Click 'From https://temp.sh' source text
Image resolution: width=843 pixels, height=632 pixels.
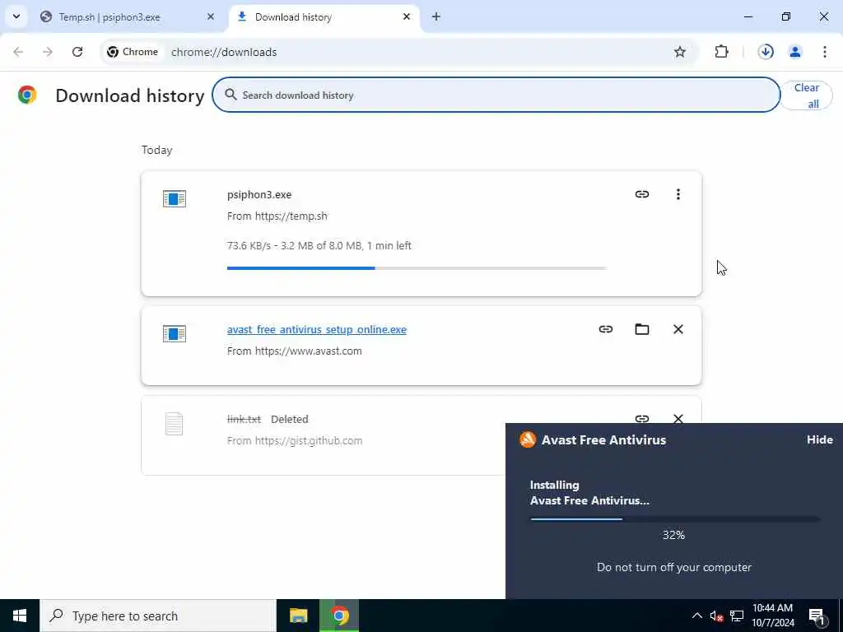(x=277, y=216)
